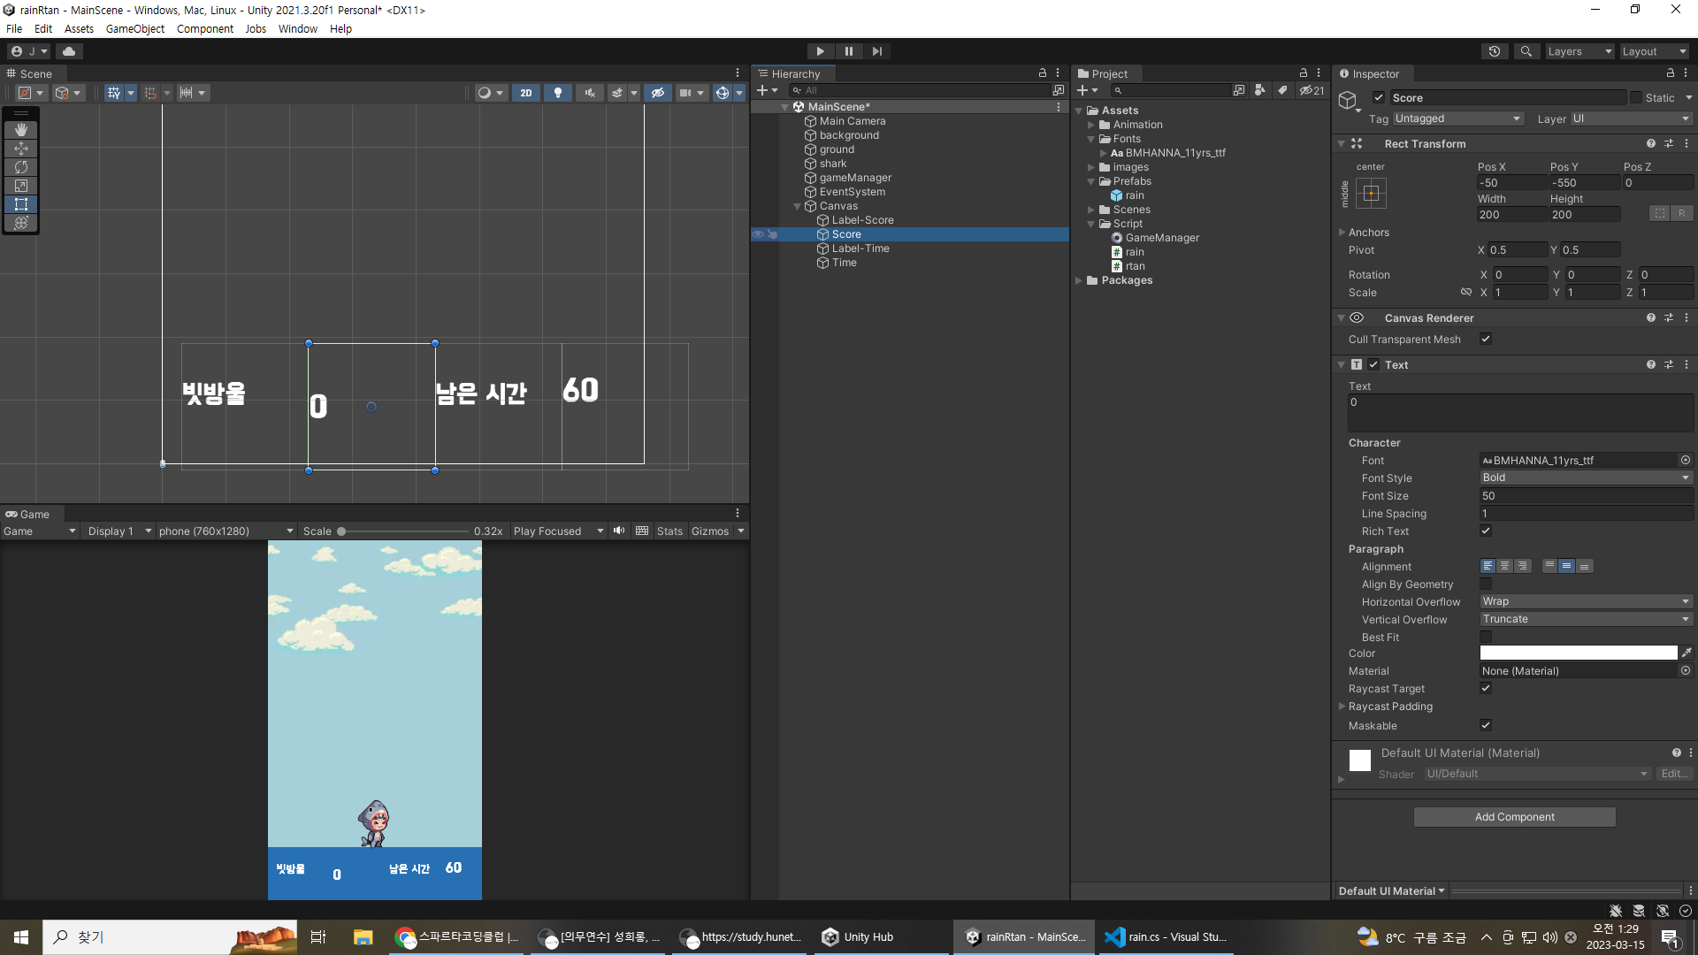The image size is (1698, 955).
Task: Click the white Color swatch
Action: tap(1579, 653)
